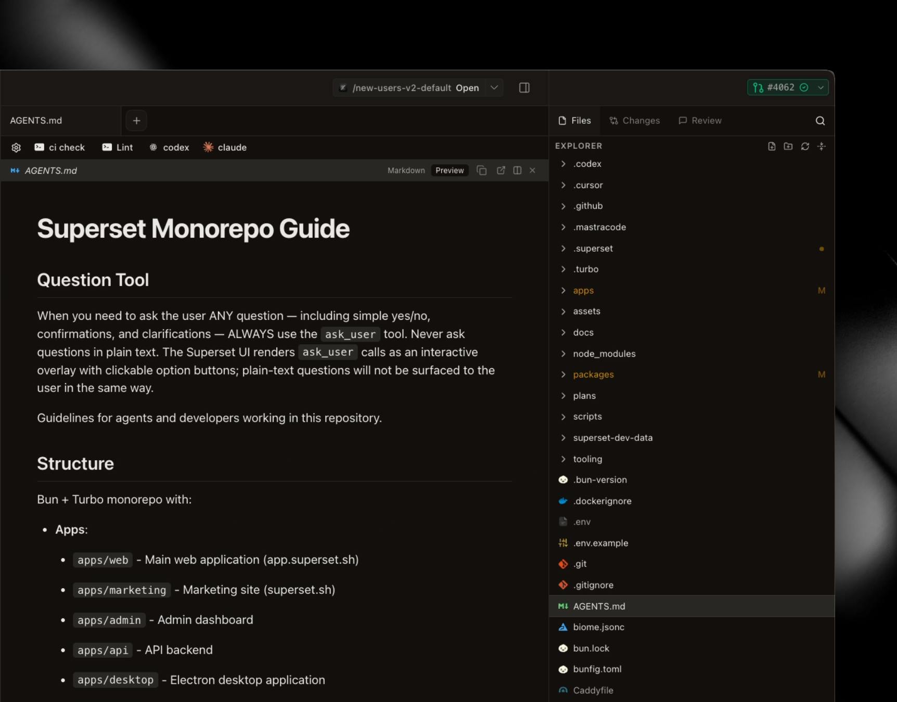Click the pull request icon beside #4062
This screenshot has height=702, width=897.
click(x=758, y=88)
